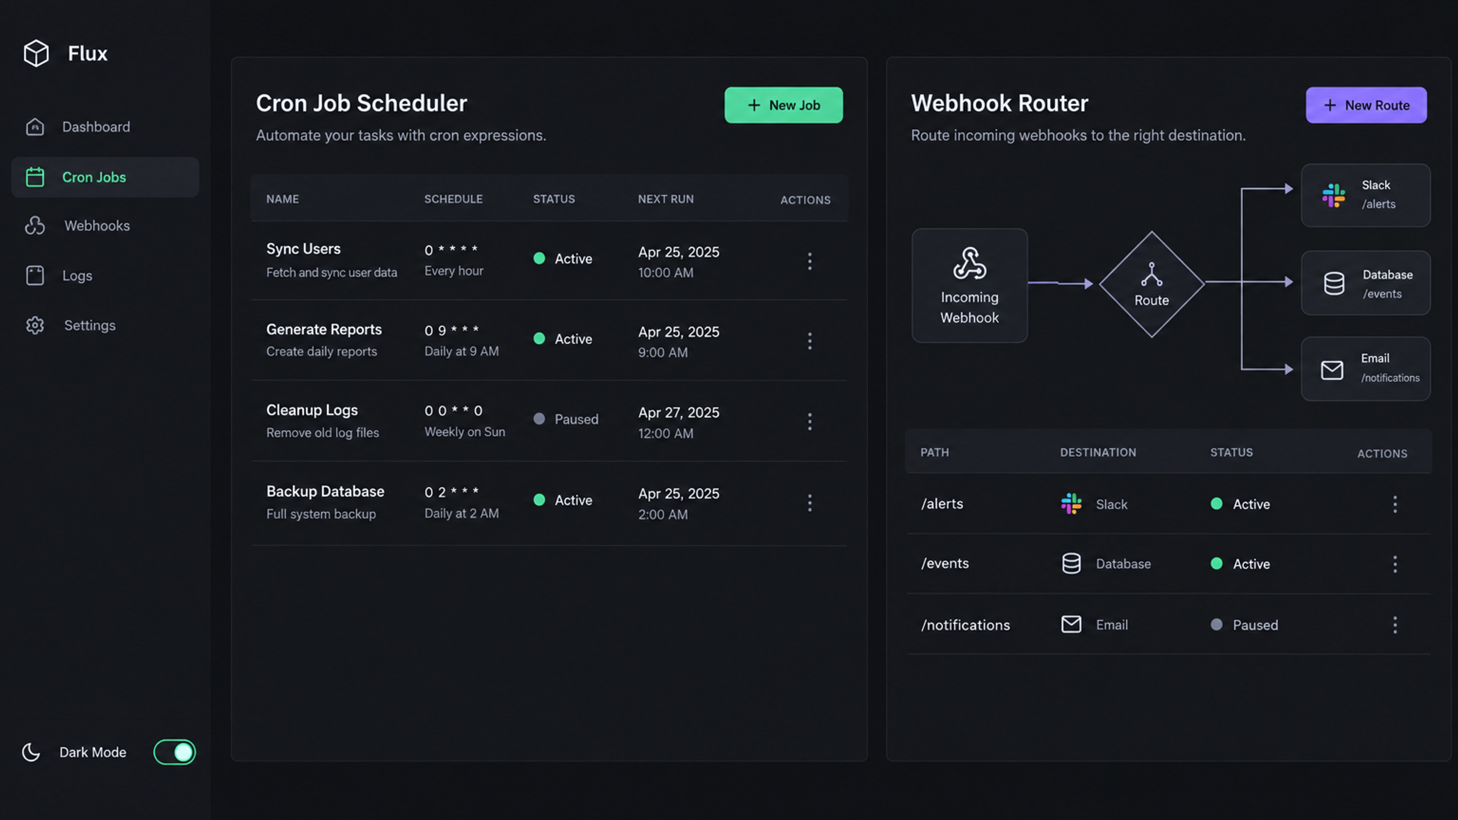Open the Logs sidebar item
Viewport: 1458px width, 820px height.
click(105, 276)
